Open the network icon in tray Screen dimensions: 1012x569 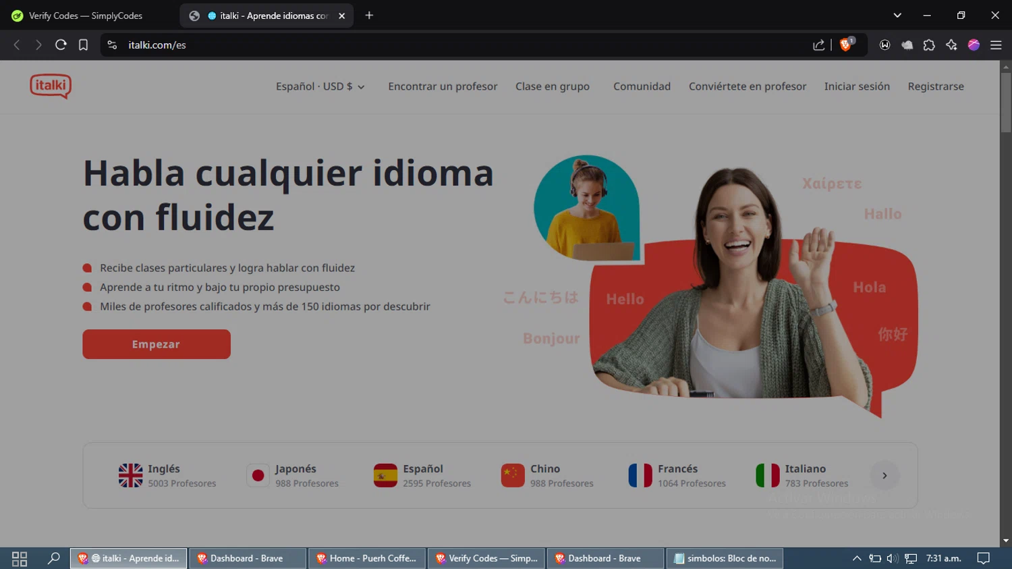[x=911, y=558]
